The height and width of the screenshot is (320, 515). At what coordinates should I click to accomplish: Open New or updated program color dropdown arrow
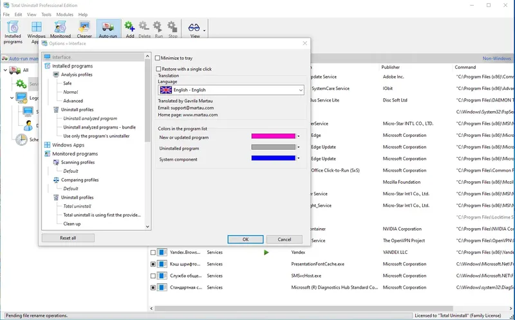[x=298, y=136]
